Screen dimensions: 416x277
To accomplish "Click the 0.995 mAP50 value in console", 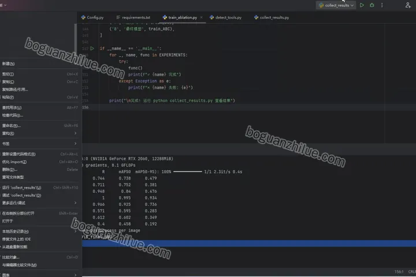I will click(125, 198).
